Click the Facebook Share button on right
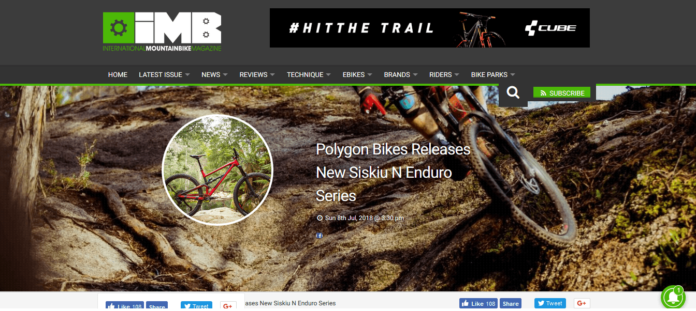 (x=511, y=304)
